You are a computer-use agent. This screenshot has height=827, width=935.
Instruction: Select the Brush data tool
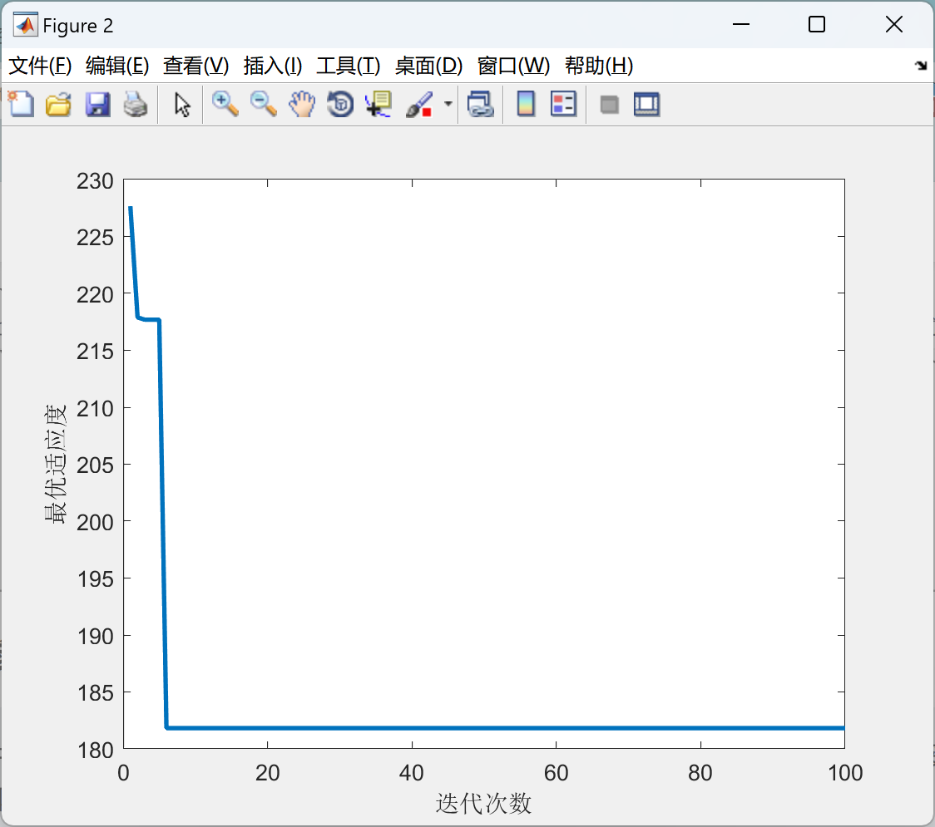tap(419, 104)
